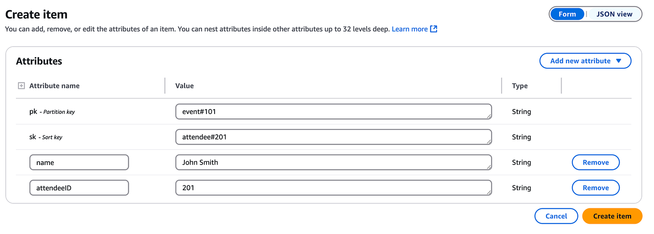The image size is (654, 234).
Task: Open the Learn more link
Action: (x=410, y=29)
